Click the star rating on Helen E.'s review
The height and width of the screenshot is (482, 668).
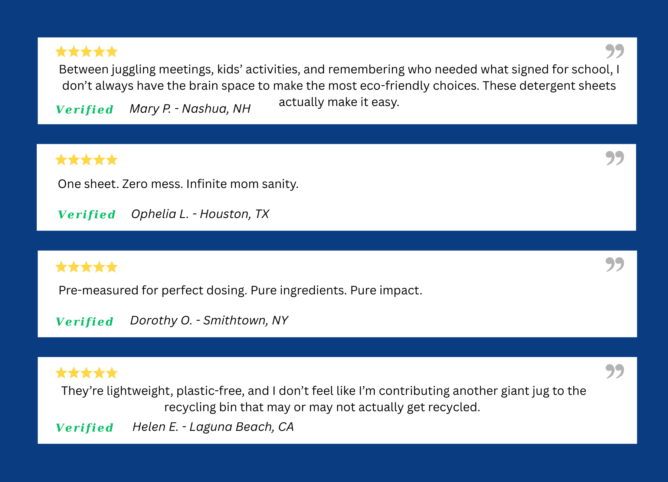click(x=86, y=373)
